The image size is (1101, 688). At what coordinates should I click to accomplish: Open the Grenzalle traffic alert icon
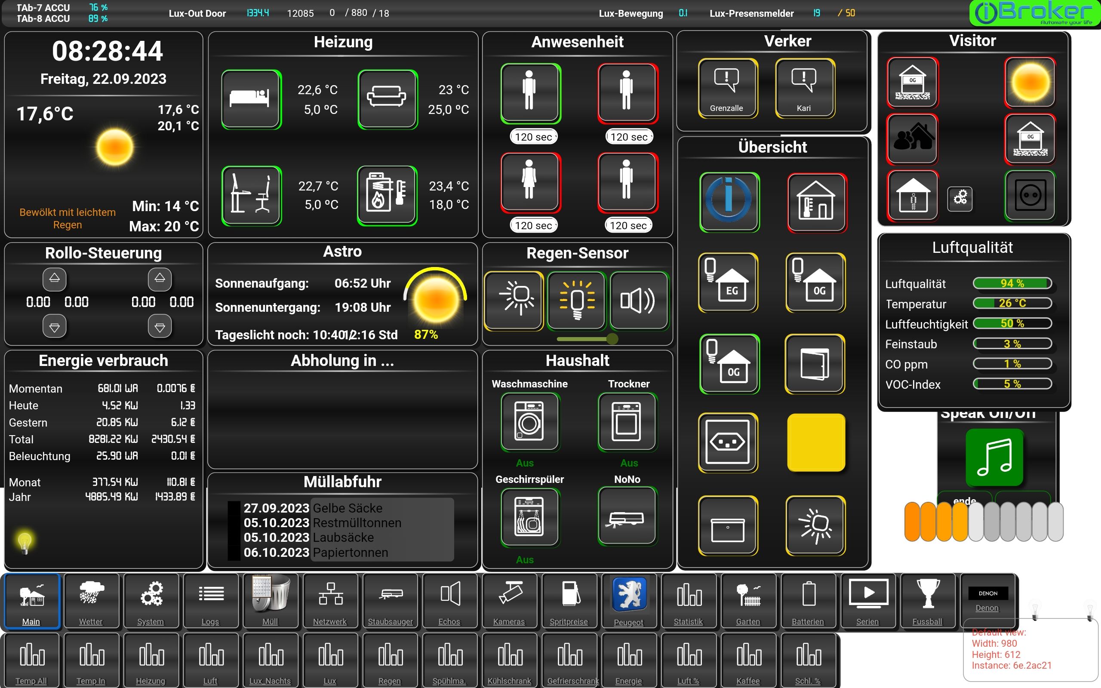pos(727,88)
